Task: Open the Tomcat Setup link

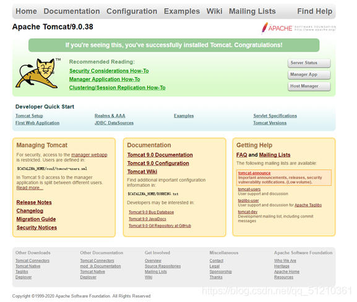Action: click(29, 115)
